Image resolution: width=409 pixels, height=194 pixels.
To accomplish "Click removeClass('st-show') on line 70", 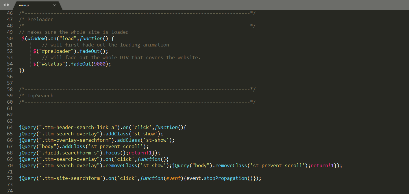I will pyautogui.click(x=137, y=165).
